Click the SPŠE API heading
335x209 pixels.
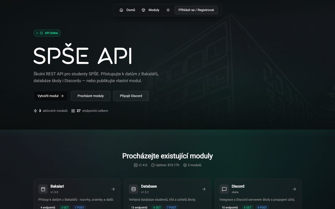[82, 54]
